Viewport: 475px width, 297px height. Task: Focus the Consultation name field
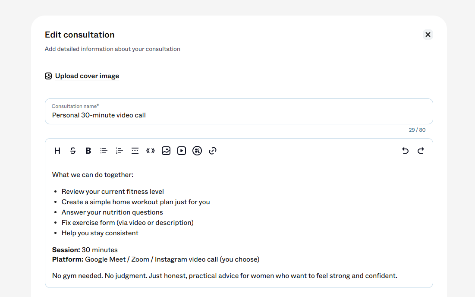point(239,111)
